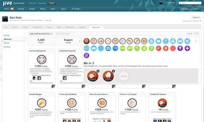Click the speech bubbles badge in Me in 3
Screen dimensions: 204x122
coord(93,76)
